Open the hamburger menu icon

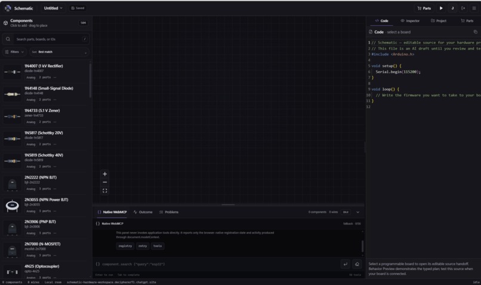coord(474,8)
